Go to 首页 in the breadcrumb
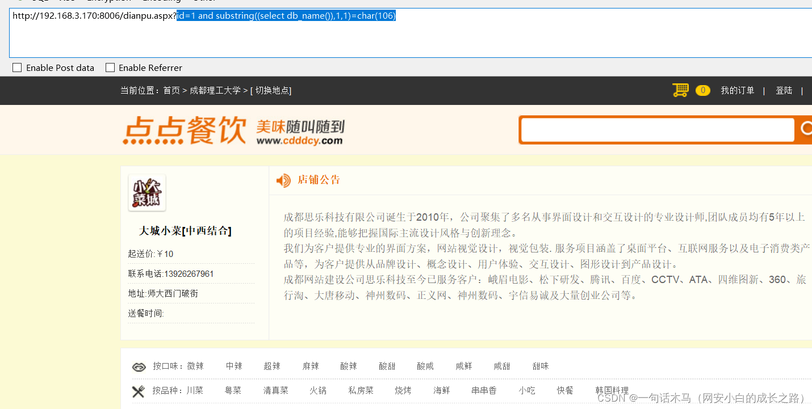This screenshot has height=409, width=812. [x=171, y=91]
